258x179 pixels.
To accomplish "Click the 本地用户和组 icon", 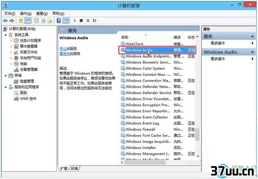I will point(16,58).
